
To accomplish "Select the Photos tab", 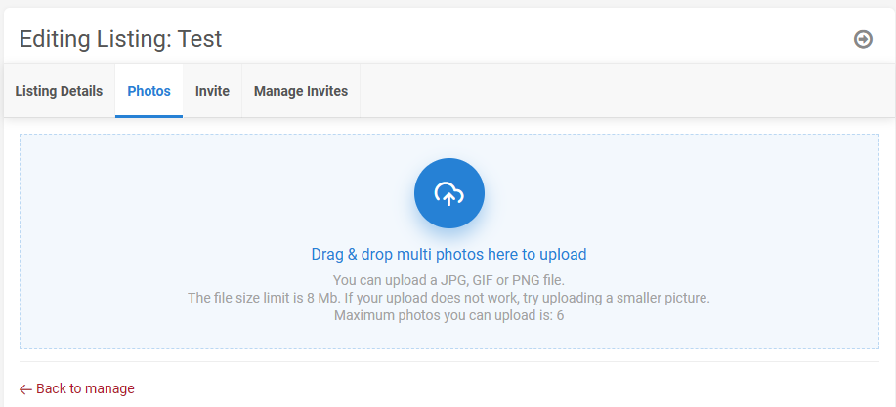I will 149,91.
